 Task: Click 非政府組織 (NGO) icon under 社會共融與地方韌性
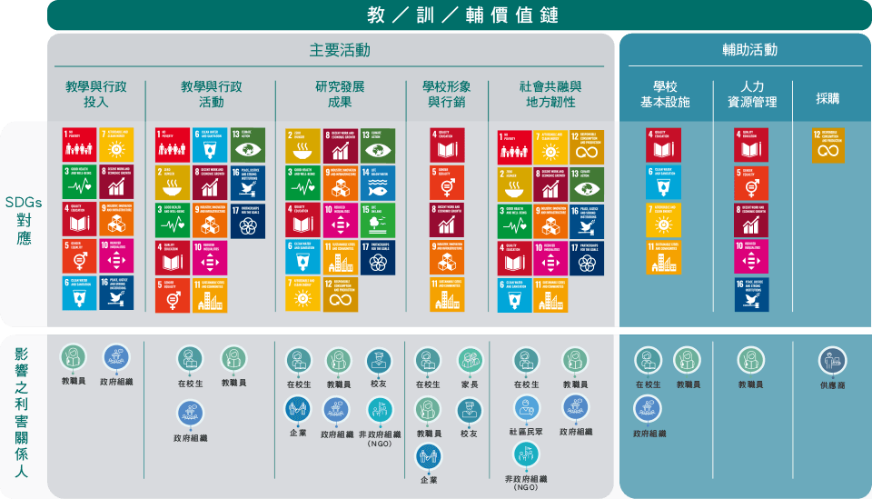(526, 454)
